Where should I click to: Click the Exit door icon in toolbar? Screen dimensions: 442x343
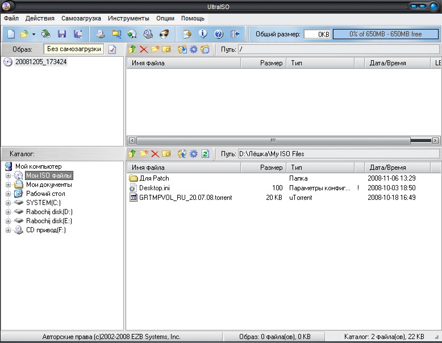coord(235,34)
